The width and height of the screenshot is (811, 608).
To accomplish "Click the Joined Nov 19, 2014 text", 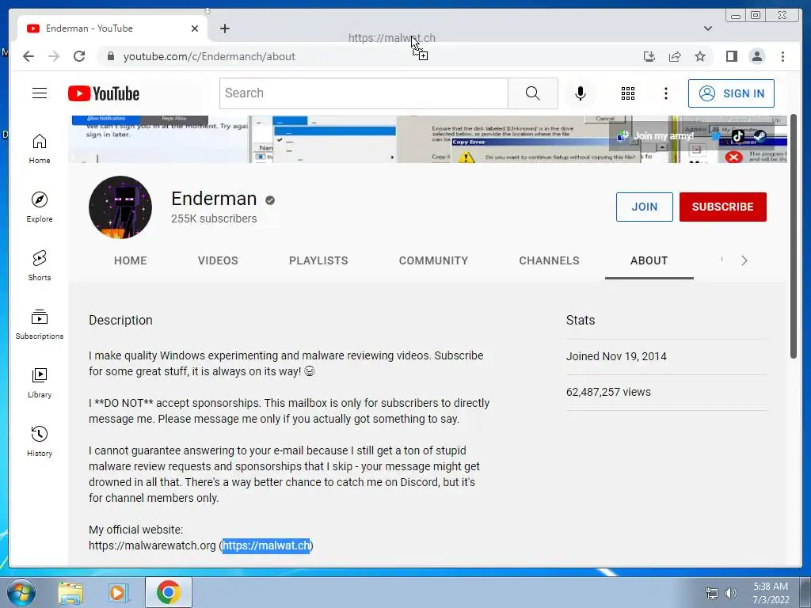I will pos(616,356).
